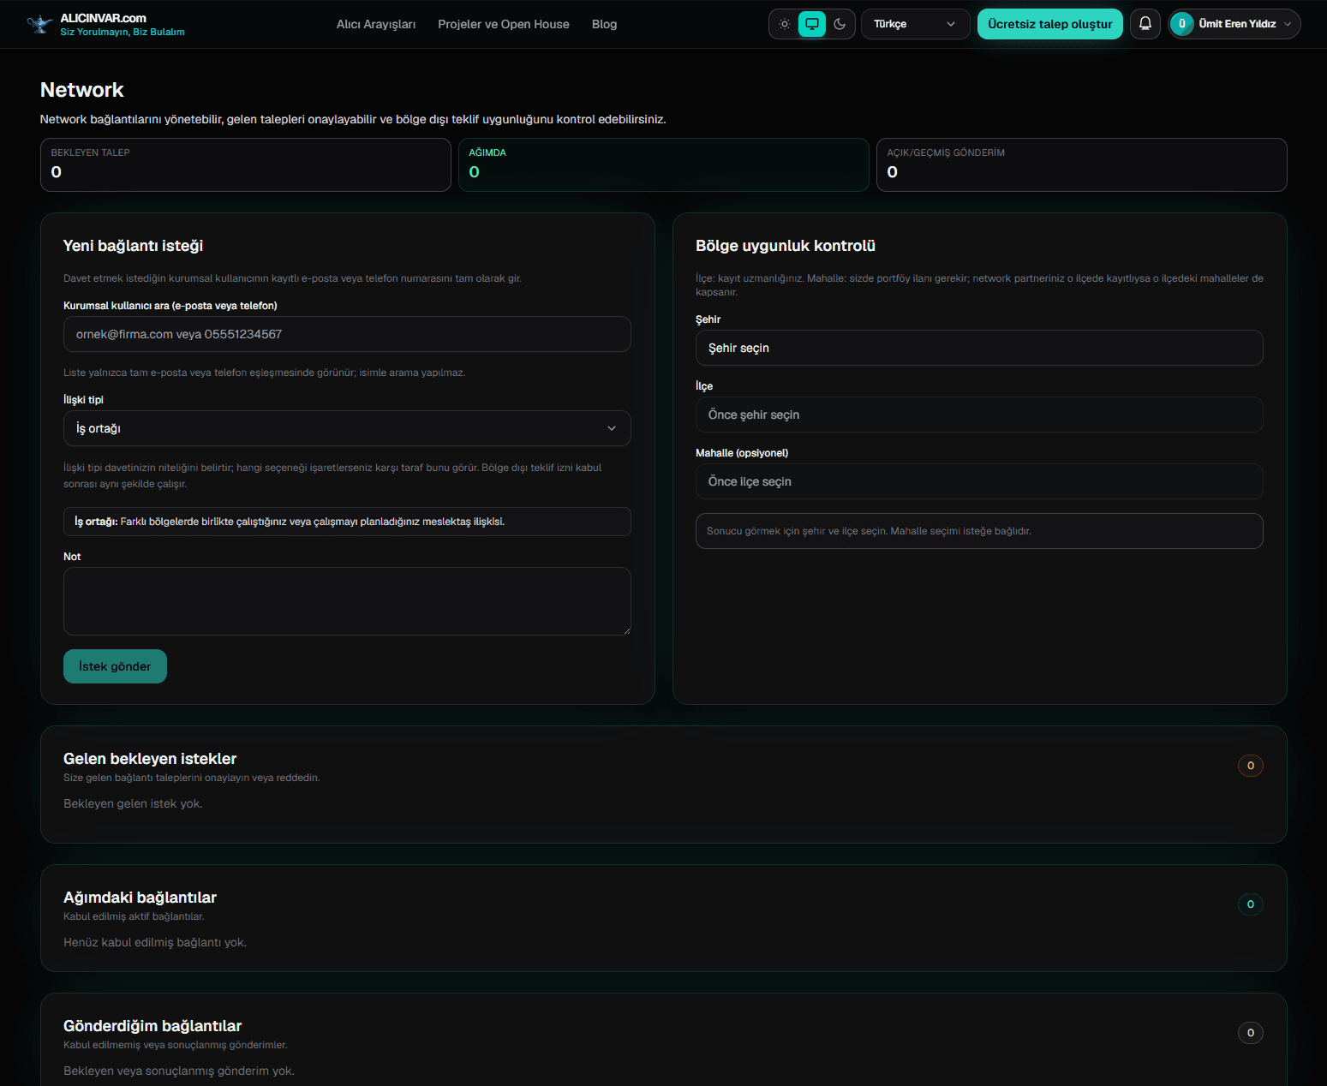This screenshot has width=1327, height=1086.
Task: Expand Ümit Eren Yıldız account menu
Action: click(x=1234, y=24)
